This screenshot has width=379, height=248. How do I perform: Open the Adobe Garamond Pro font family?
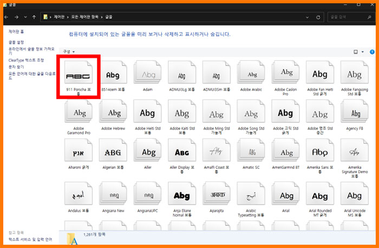point(79,112)
